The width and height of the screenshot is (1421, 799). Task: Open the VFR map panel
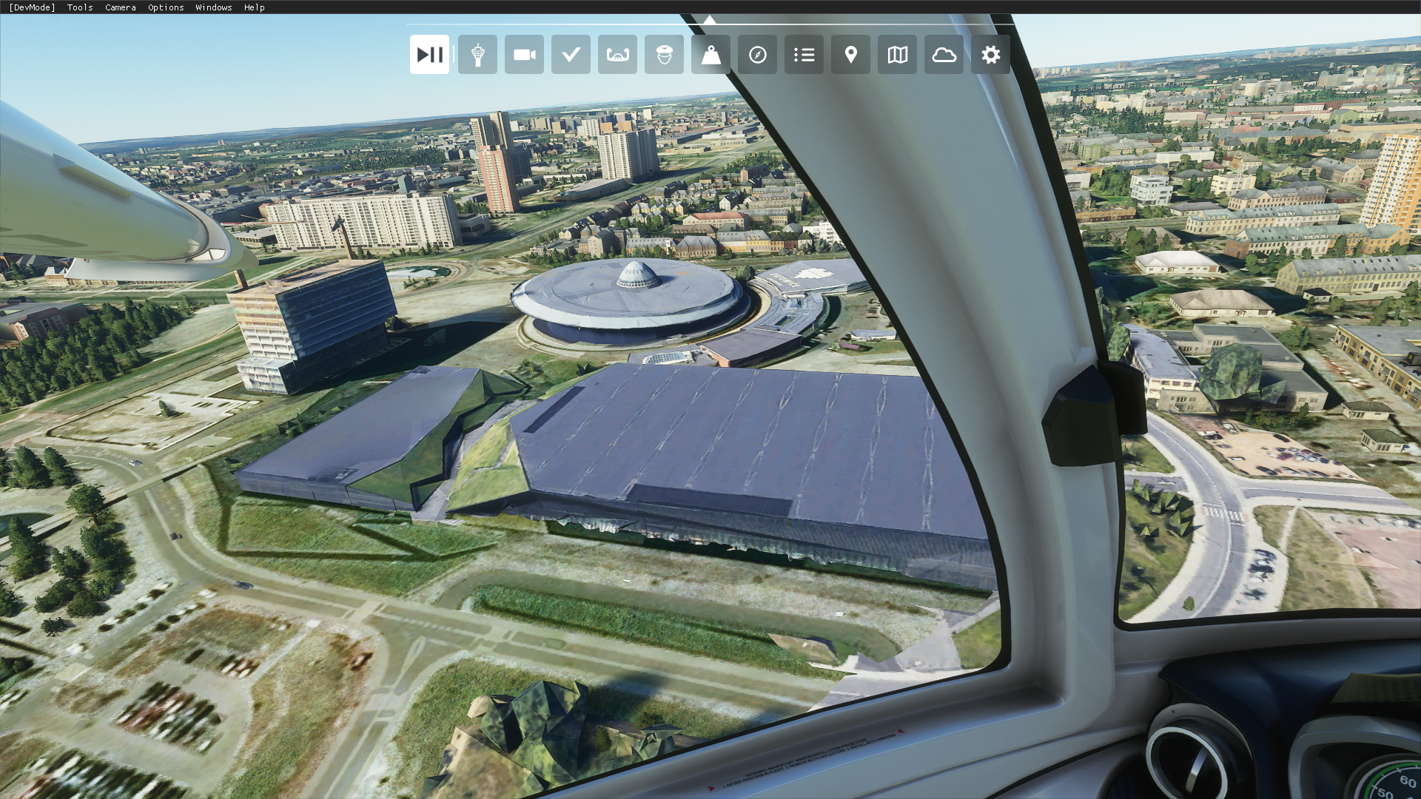tap(897, 55)
